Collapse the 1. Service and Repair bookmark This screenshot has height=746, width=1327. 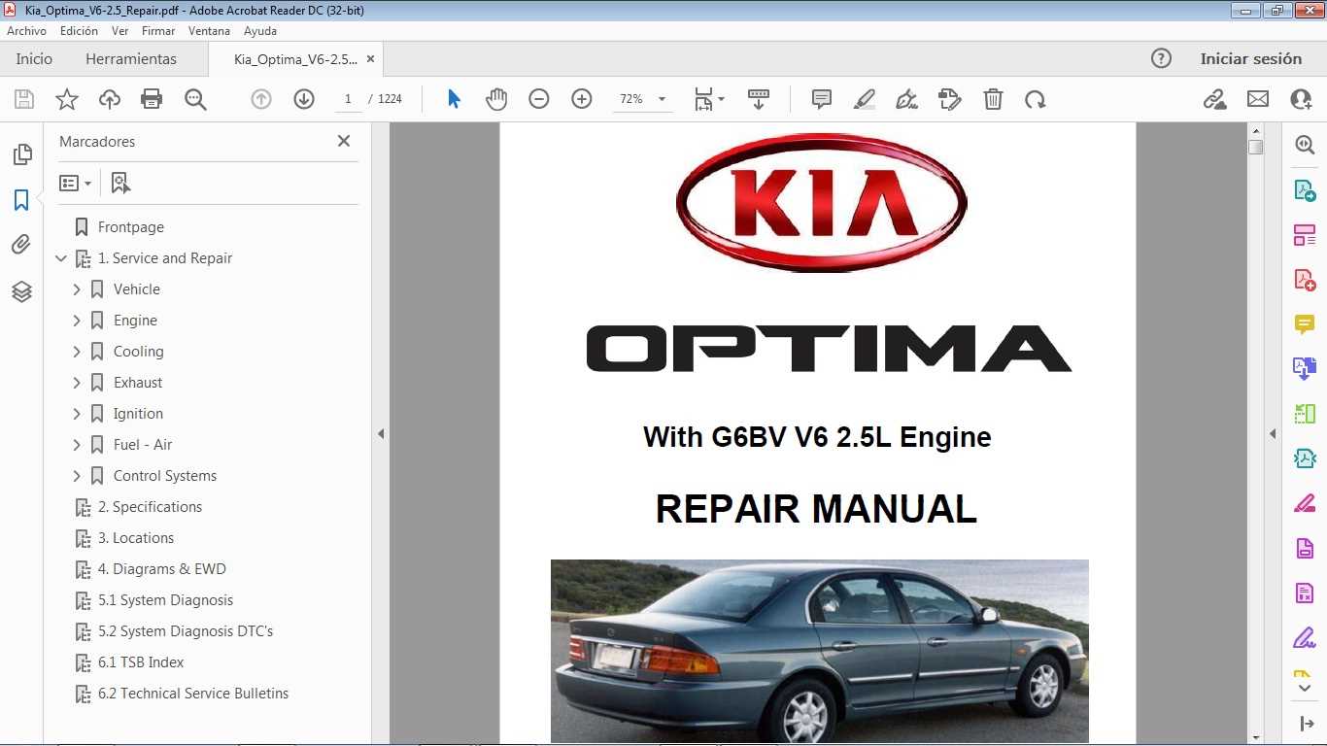click(x=61, y=258)
